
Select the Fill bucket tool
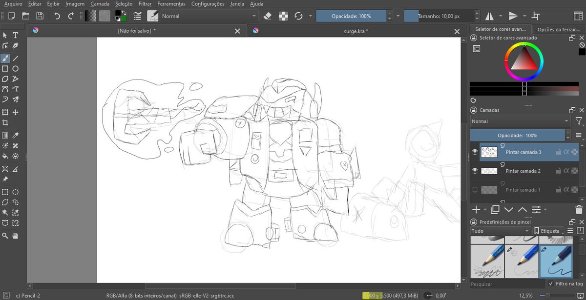[5, 156]
